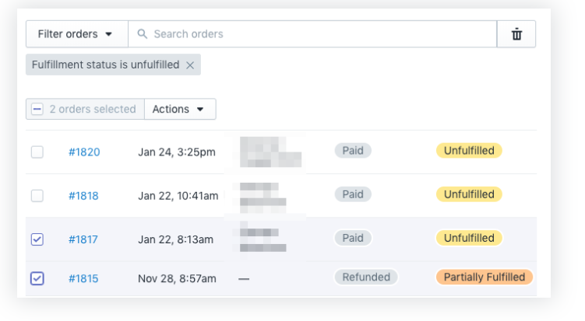Uncheck the box for order #1815
The height and width of the screenshot is (321, 585).
(37, 278)
